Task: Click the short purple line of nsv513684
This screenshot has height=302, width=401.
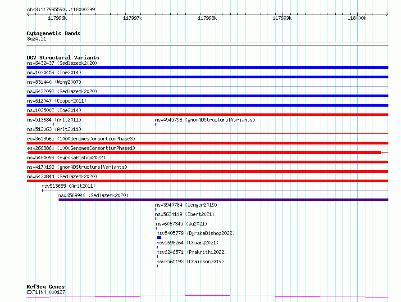Action: (x=40, y=124)
